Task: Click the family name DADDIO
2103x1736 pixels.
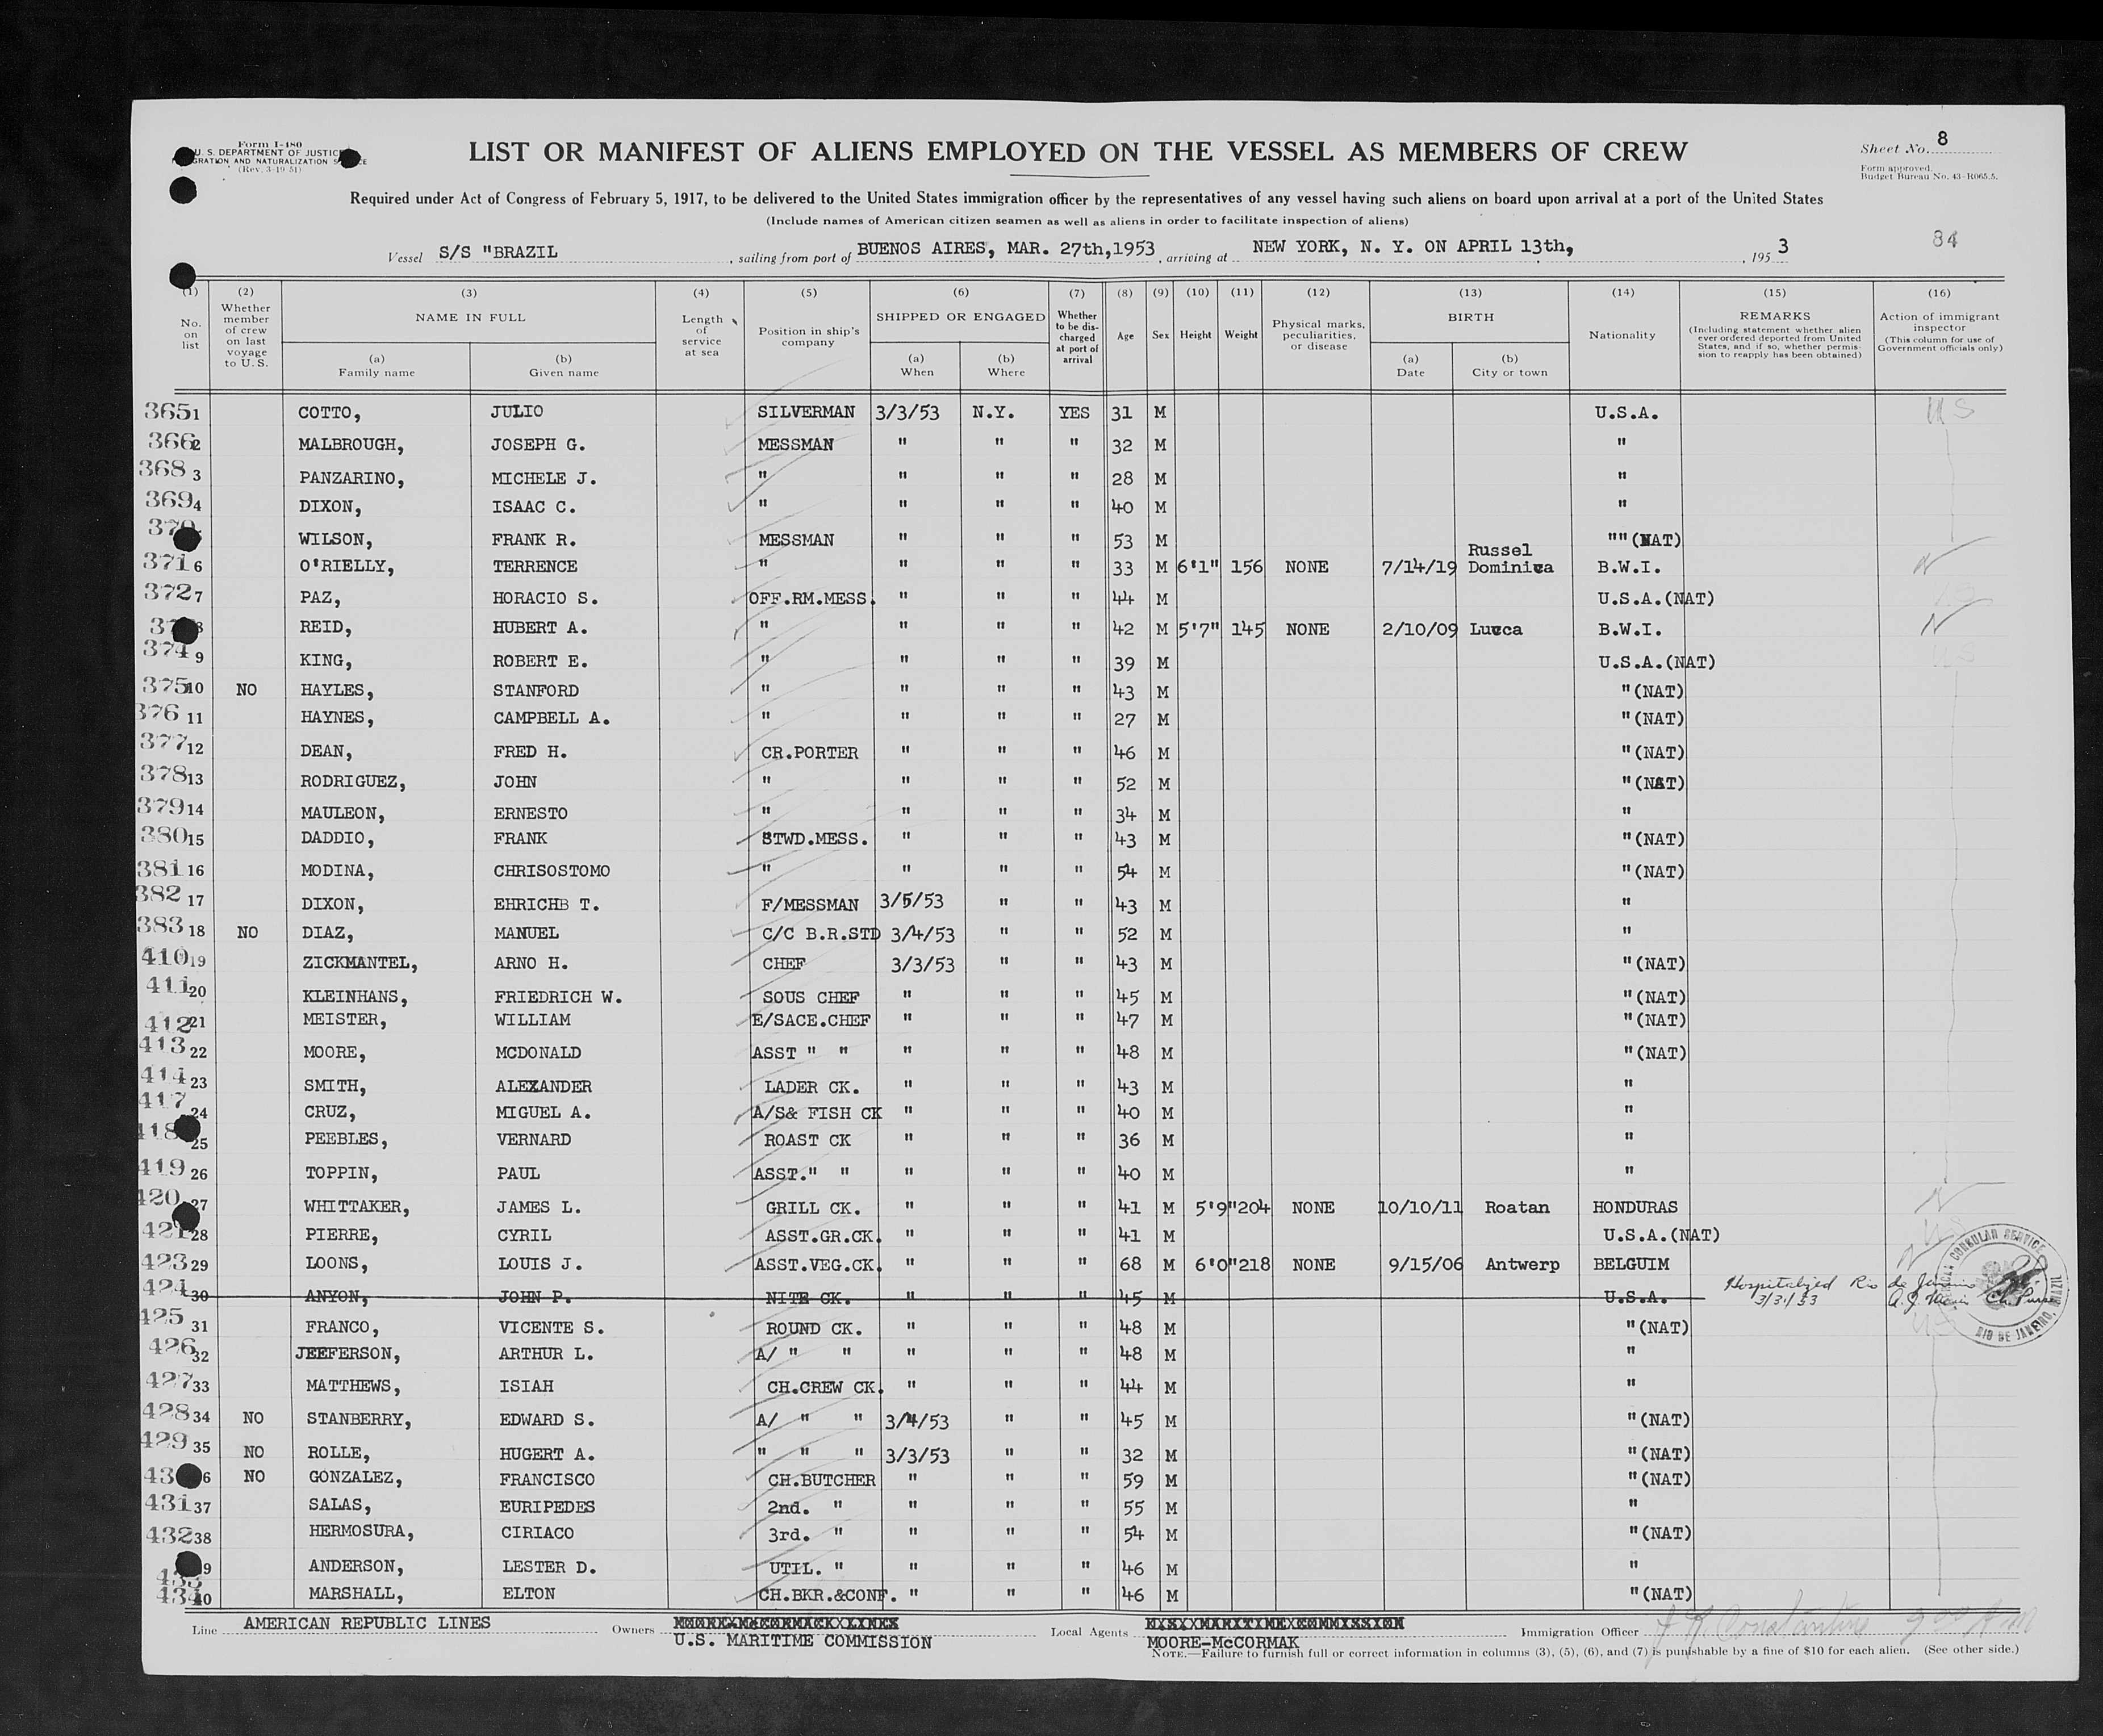Action: (x=338, y=839)
